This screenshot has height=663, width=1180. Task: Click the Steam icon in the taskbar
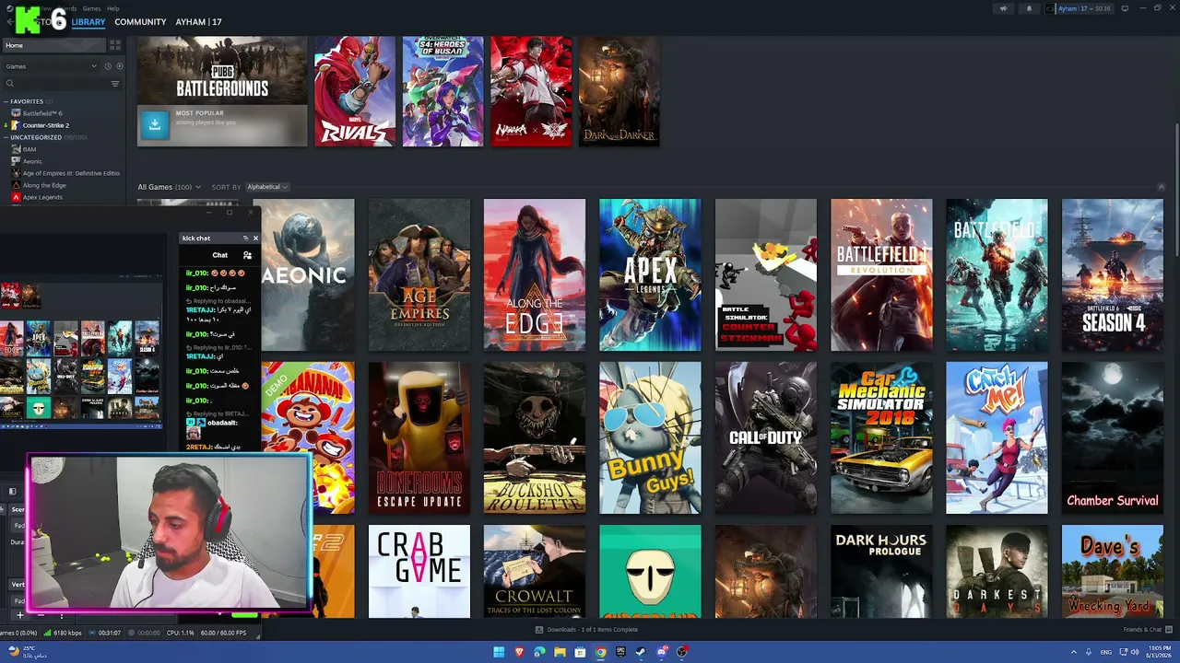pyautogui.click(x=641, y=652)
